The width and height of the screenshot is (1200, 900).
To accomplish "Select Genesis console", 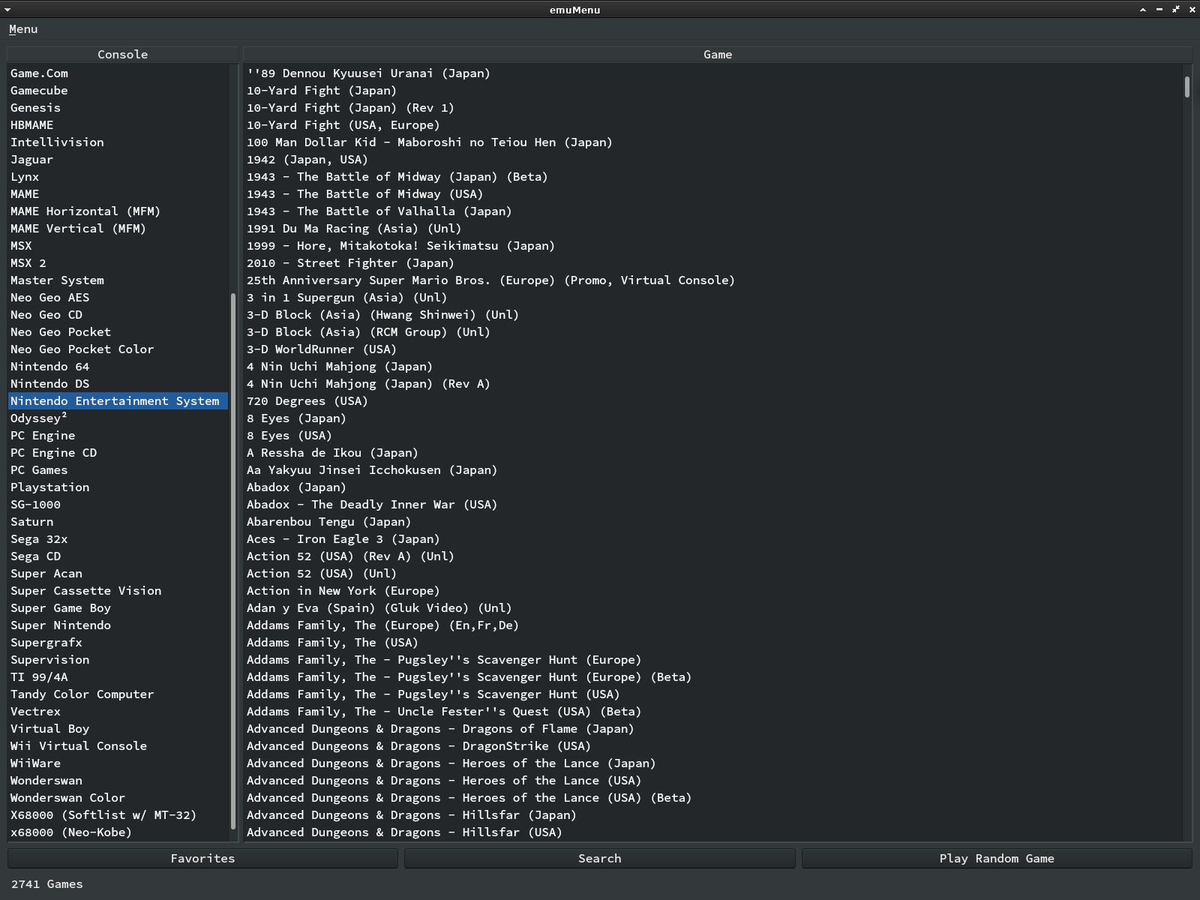I will click(118, 108).
